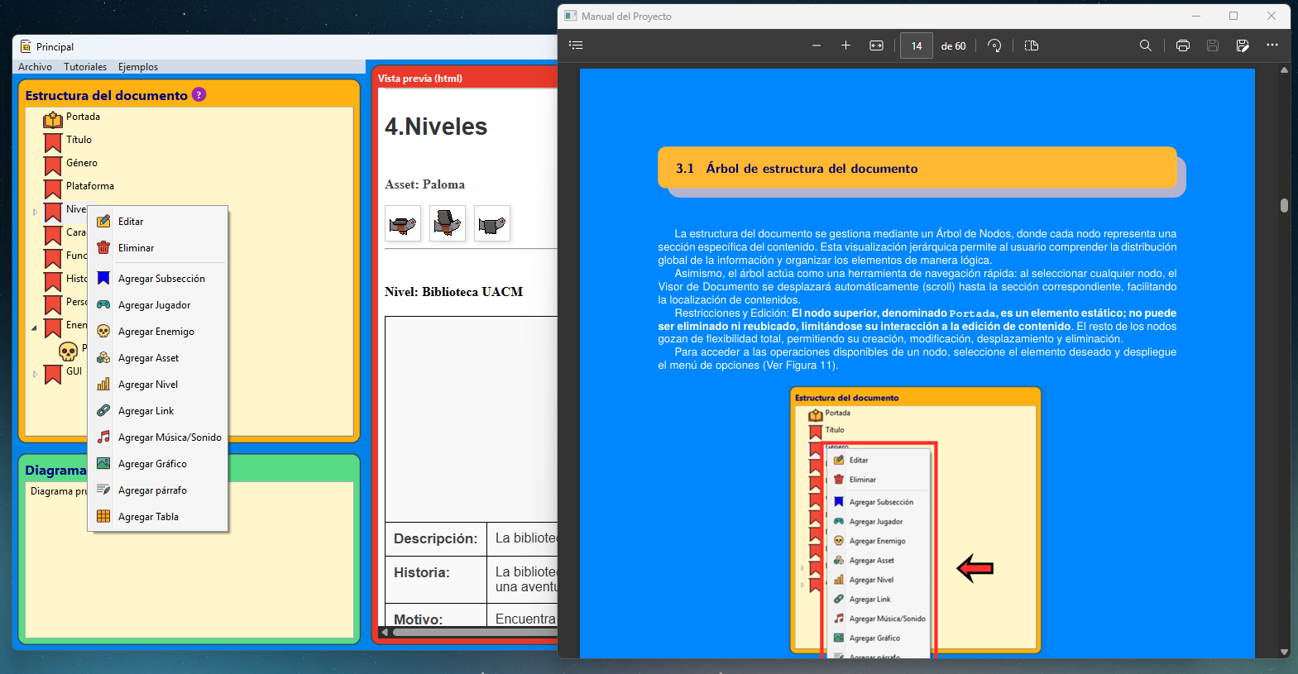Collapse the Enemigos node arrow
This screenshot has height=674, width=1298.
(35, 328)
